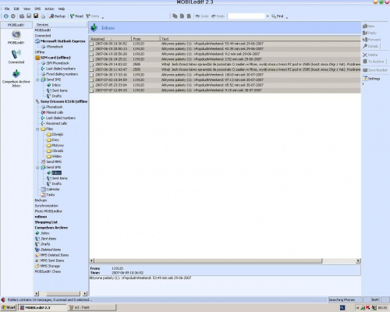Collapse the Files folder under Sony Ericsson
The width and height of the screenshot is (390, 312).
[37, 129]
